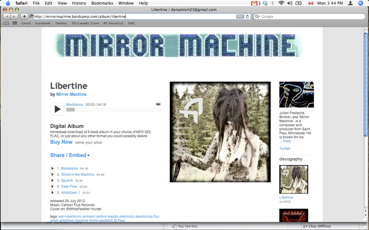Open the History menu
Screen dimensions: 369x230
(x=79, y=3)
